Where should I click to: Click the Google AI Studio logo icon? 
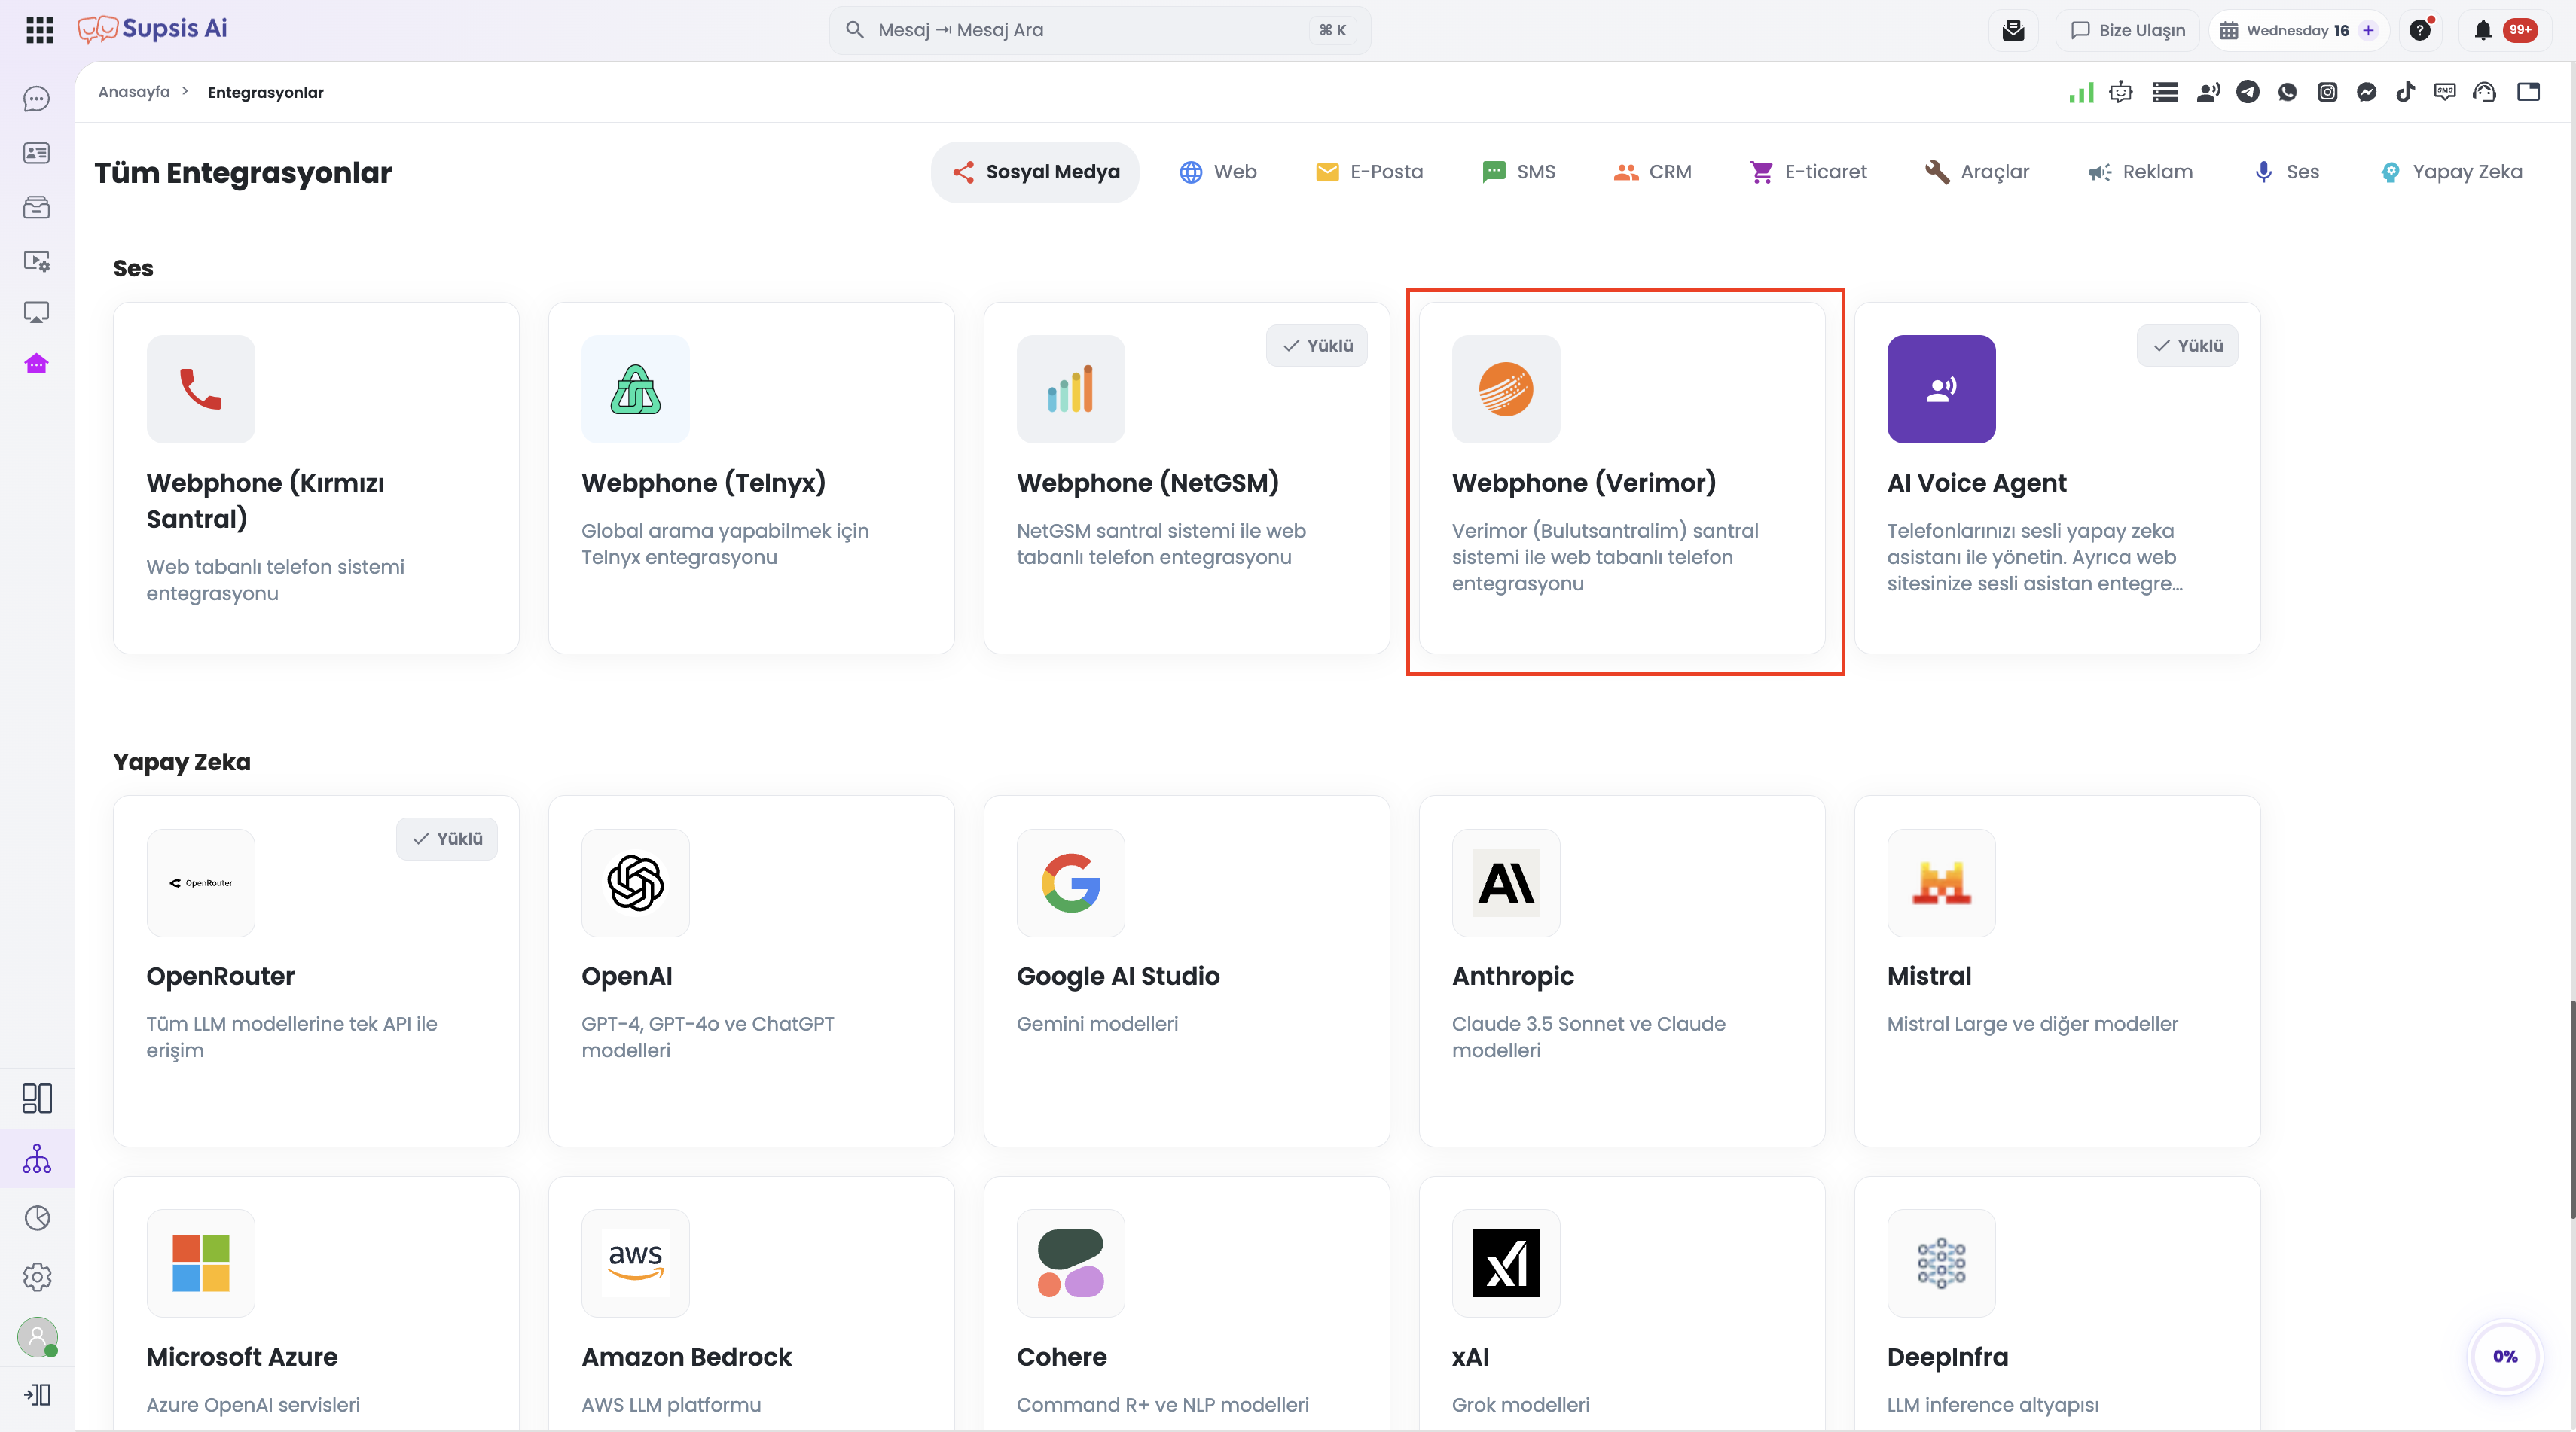1071,882
